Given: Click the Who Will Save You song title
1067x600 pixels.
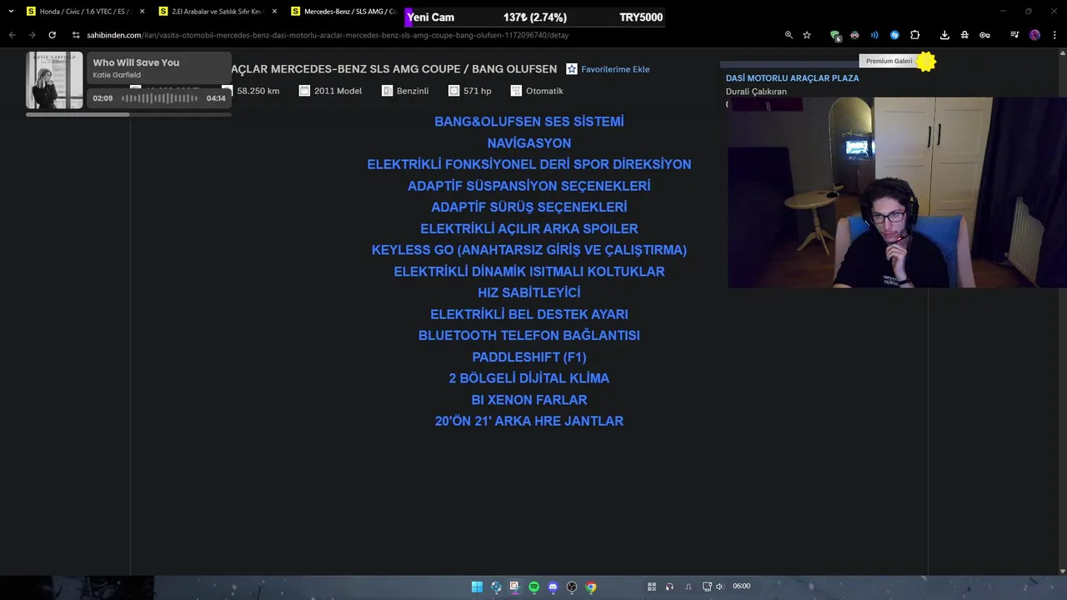Looking at the screenshot, I should pyautogui.click(x=136, y=62).
